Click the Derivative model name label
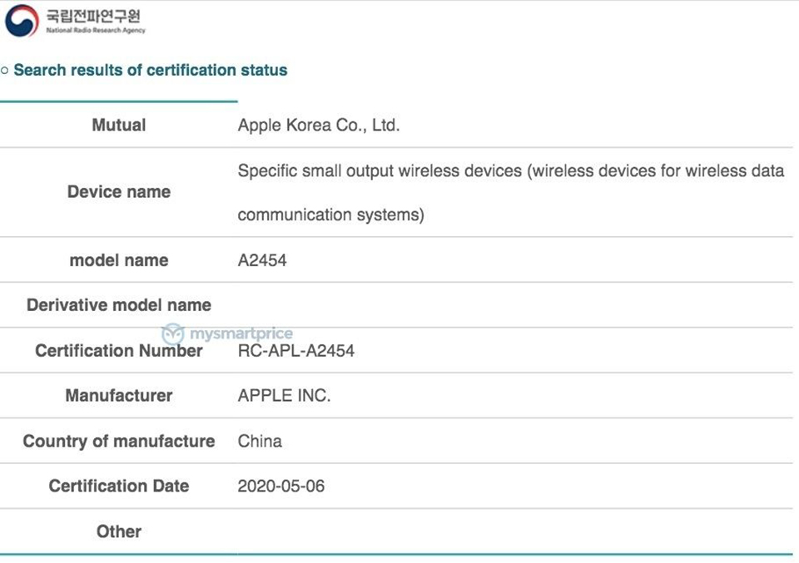This screenshot has width=799, height=563. (x=118, y=305)
